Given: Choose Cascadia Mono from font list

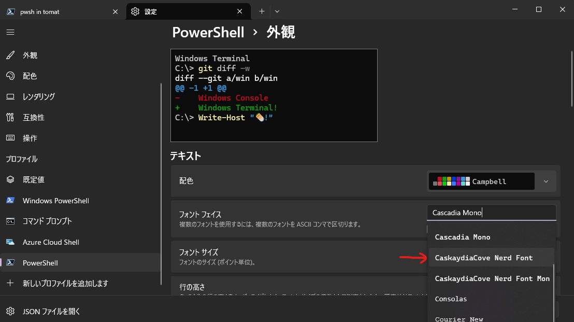Looking at the screenshot, I should [x=491, y=237].
